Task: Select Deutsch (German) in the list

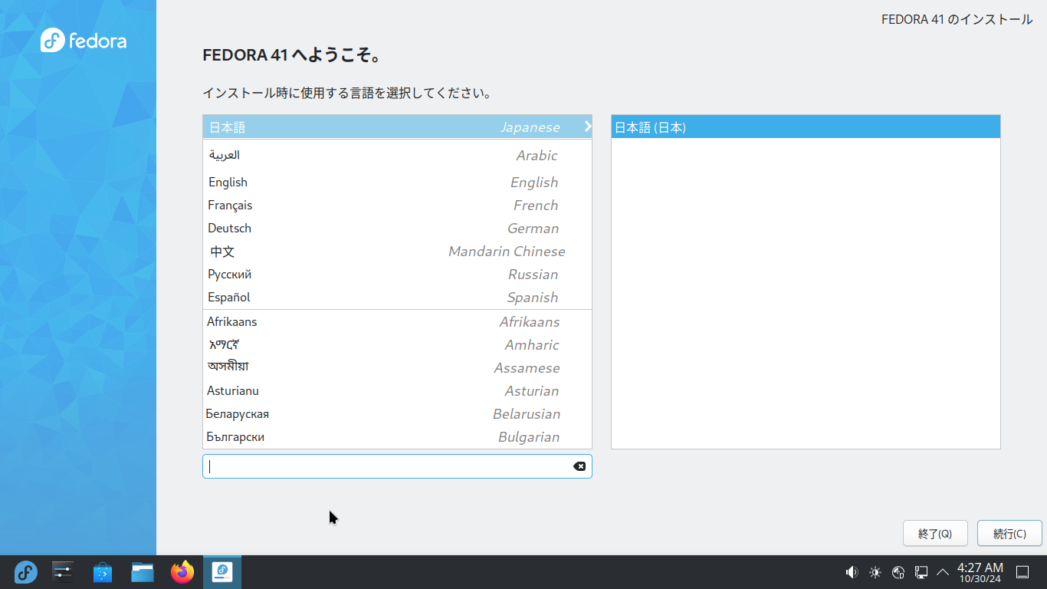Action: coord(397,229)
